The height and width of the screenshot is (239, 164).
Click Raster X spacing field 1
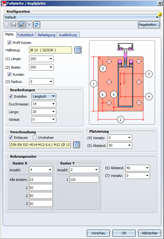point(41,188)
